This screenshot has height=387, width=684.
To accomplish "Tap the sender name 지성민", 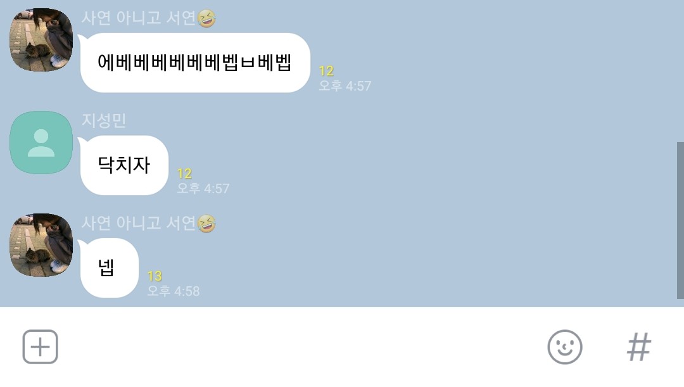I will (x=104, y=120).
